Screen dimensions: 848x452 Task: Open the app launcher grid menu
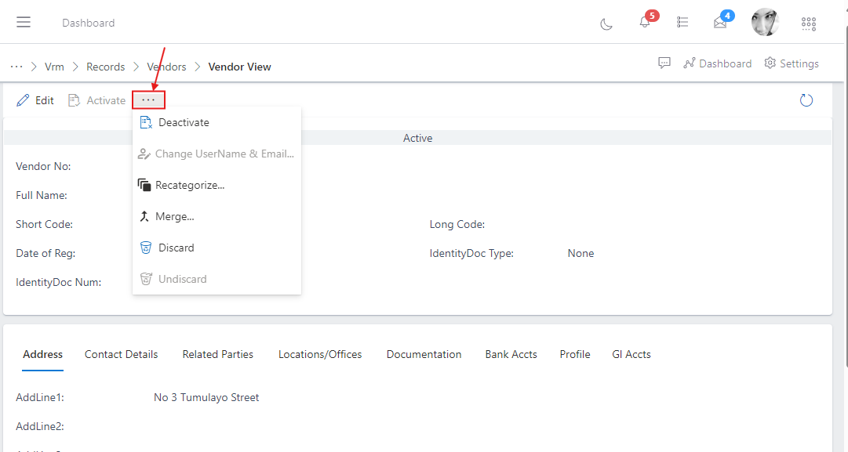pos(809,24)
